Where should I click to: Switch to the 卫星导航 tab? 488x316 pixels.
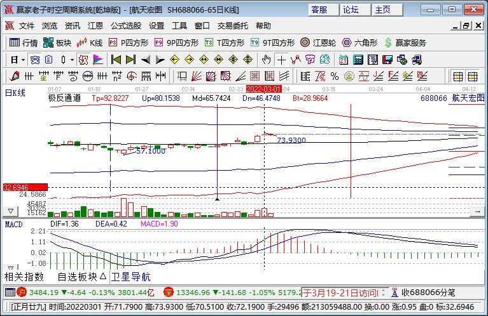[131, 277]
